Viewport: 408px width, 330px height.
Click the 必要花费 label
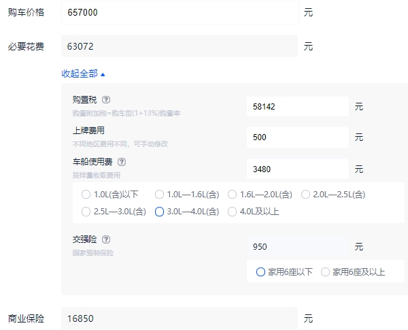[26, 46]
